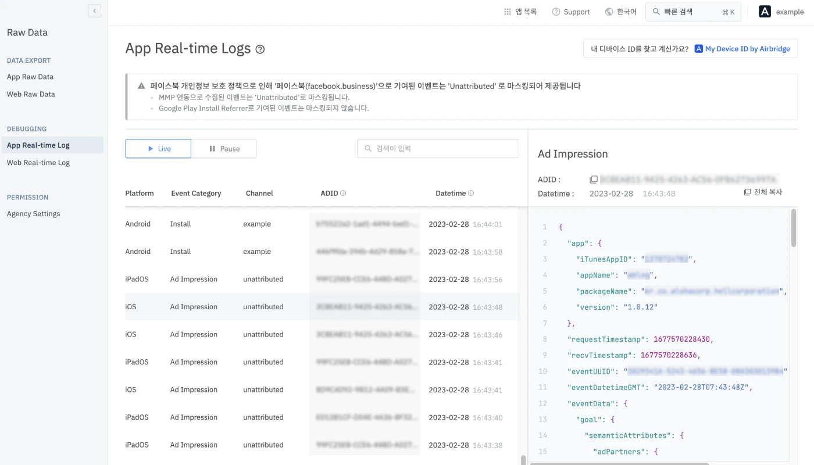Open the example account menu

click(x=781, y=12)
